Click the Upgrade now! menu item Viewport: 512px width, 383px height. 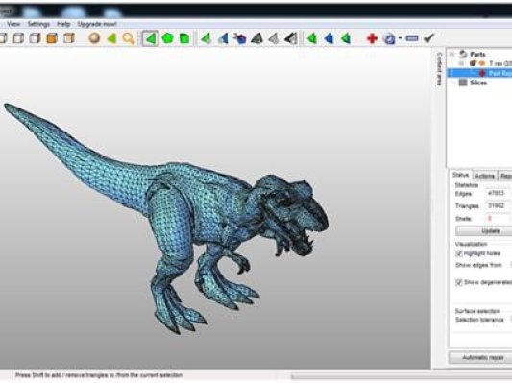pyautogui.click(x=97, y=24)
